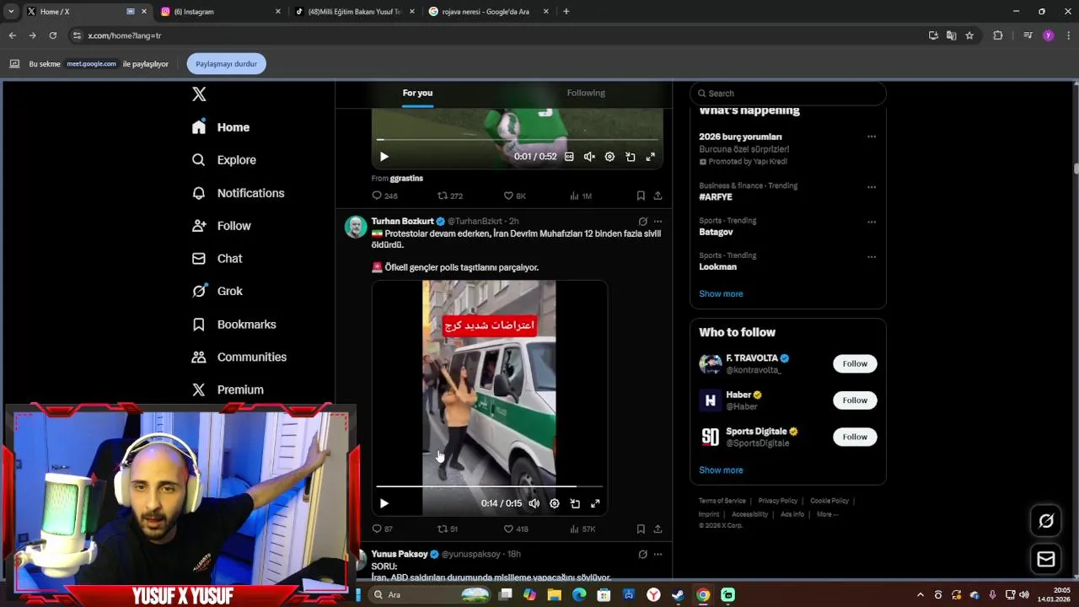The width and height of the screenshot is (1079, 607).
Task: Open Bookmarks in the sidebar
Action: 234,325
